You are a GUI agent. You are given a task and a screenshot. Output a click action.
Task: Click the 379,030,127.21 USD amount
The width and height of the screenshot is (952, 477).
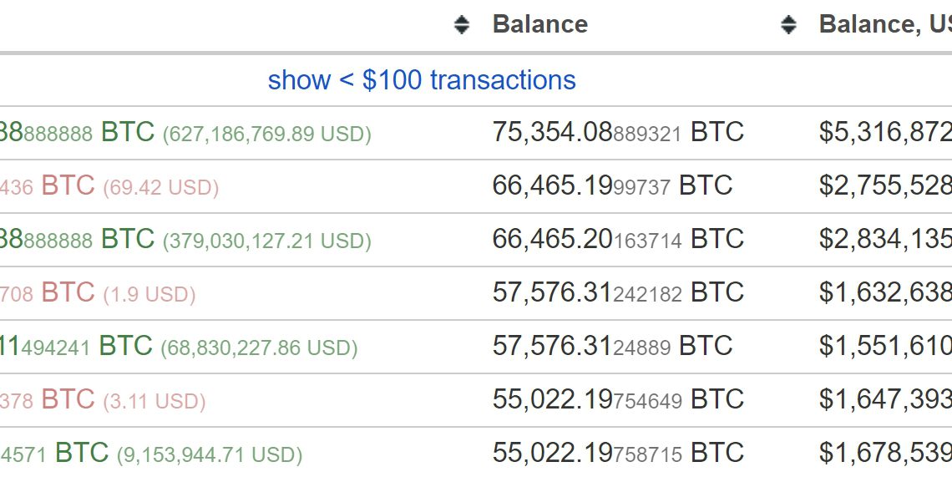click(x=266, y=241)
